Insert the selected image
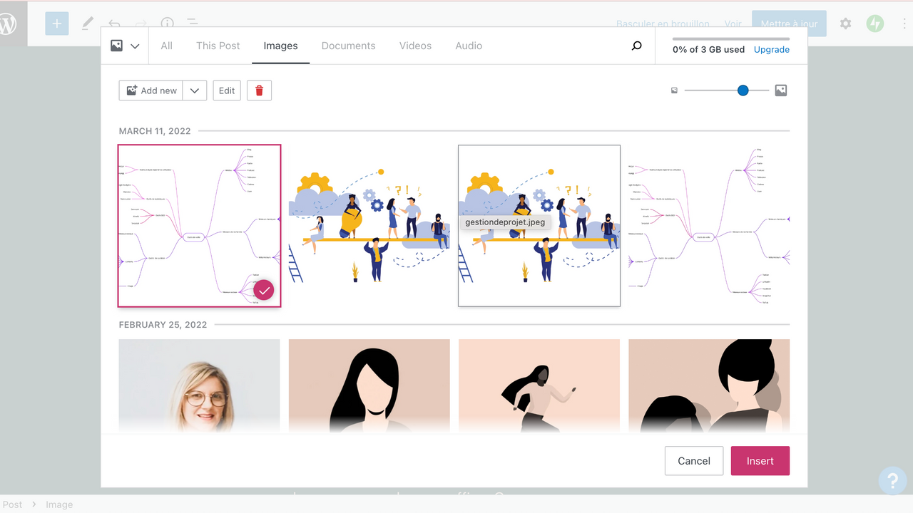 click(760, 460)
